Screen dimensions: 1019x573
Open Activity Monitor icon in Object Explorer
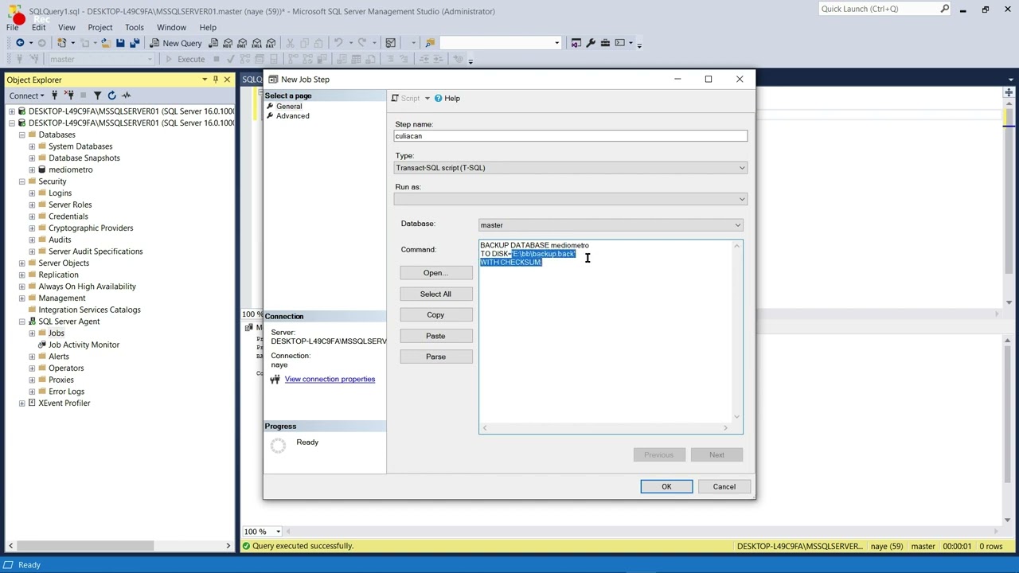126,95
